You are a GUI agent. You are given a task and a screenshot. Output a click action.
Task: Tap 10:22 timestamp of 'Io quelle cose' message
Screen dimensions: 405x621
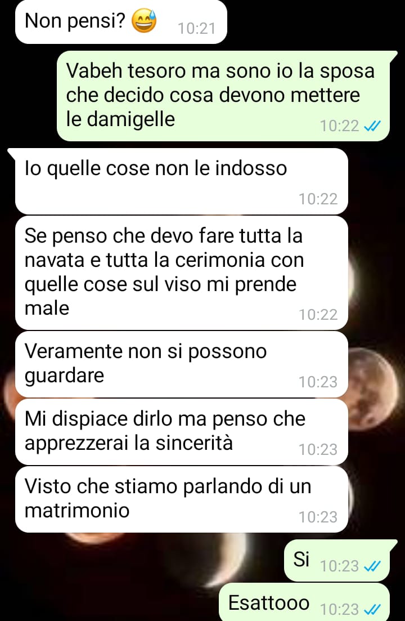[318, 199]
